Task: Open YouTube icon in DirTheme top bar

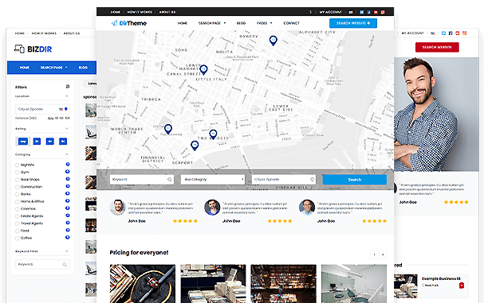Action: coord(376,12)
